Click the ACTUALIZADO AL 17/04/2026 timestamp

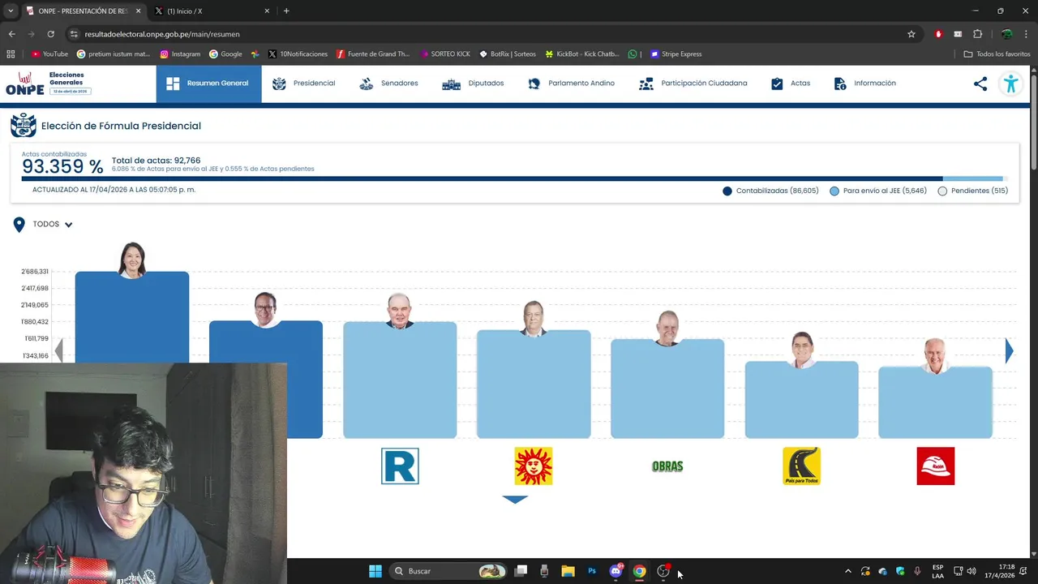click(x=114, y=190)
